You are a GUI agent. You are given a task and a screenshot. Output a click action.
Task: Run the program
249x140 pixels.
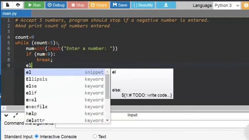coord(34,5)
